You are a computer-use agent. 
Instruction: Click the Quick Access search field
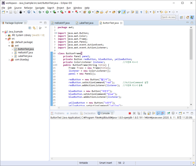click(168, 17)
